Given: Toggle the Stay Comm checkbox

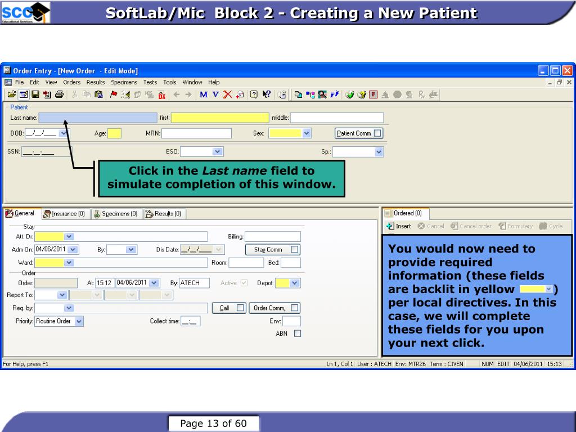Looking at the screenshot, I should point(295,250).
